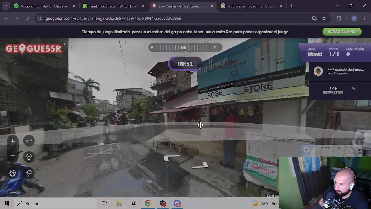Open the 22°C weather widget
Screen dimensions: 371x209
[x=265, y=203]
